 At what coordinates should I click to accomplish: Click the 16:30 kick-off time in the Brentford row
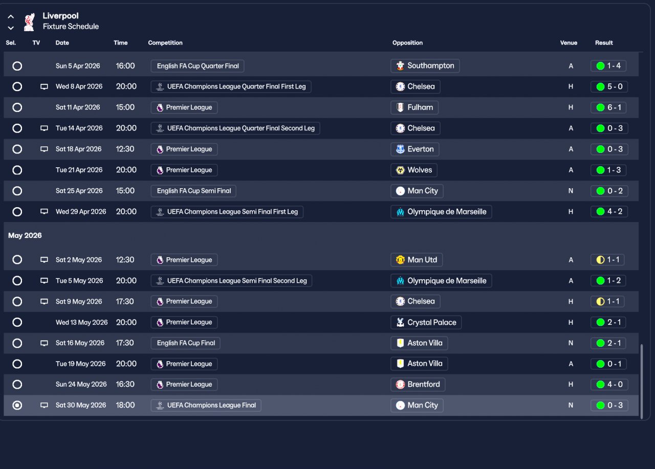125,385
